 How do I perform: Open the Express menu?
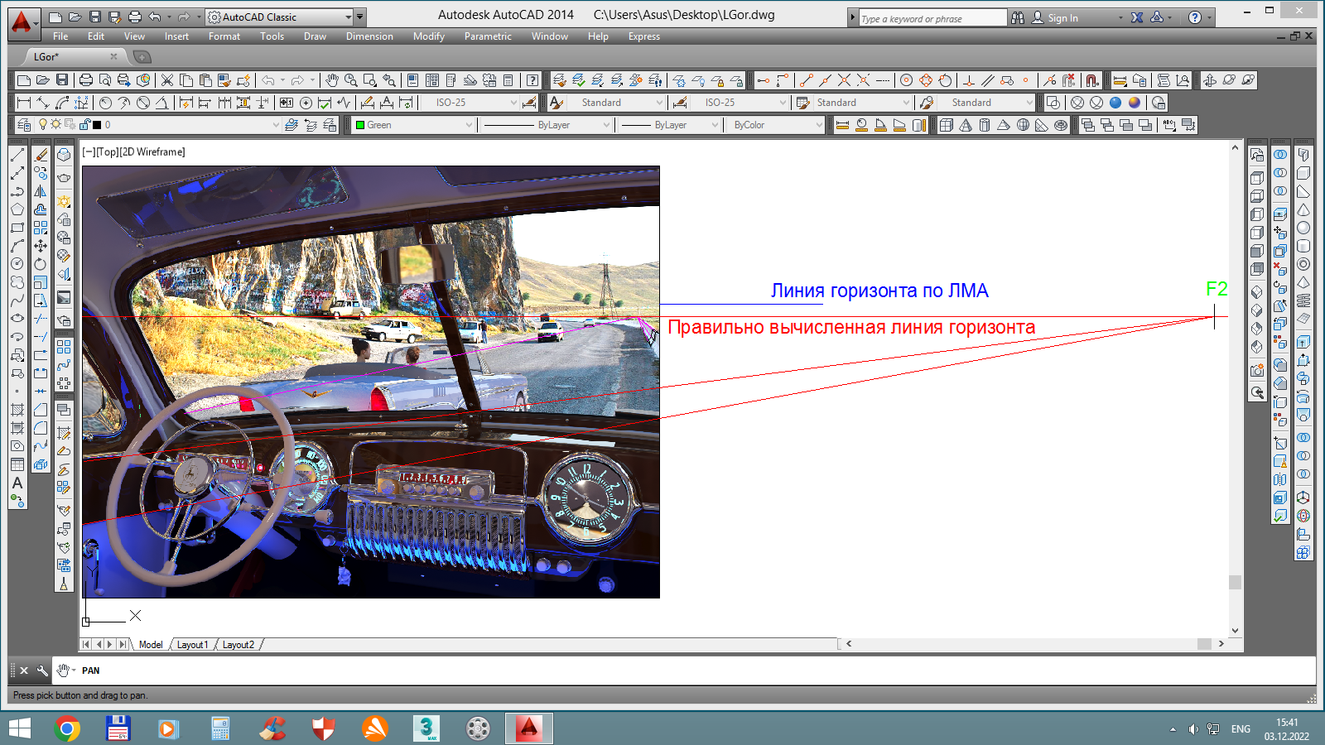pos(643,36)
